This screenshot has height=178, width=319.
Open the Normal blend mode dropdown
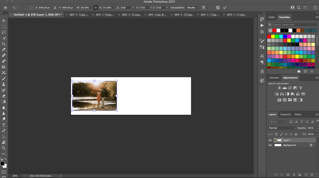click(x=282, y=128)
